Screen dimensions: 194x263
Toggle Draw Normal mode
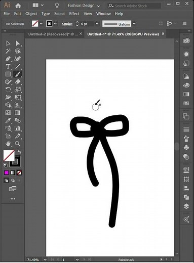pos(6,181)
